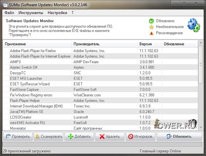This screenshot has height=156, width=206.
Task: Click the empty progress bar
Action: [x=102, y=144]
